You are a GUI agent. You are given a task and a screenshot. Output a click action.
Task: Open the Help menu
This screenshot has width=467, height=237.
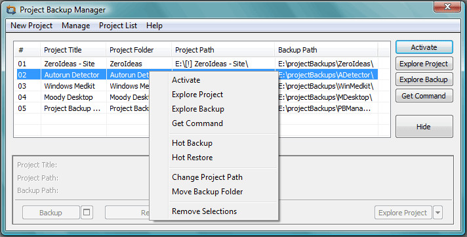(154, 26)
